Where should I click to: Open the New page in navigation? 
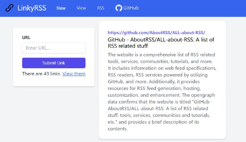(x=61, y=8)
